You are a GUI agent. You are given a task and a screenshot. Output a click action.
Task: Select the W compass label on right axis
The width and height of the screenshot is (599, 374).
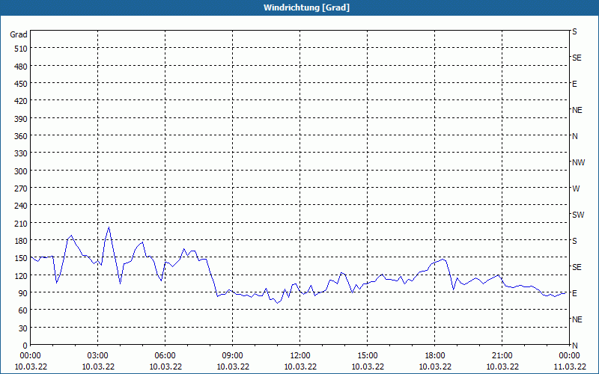click(576, 188)
